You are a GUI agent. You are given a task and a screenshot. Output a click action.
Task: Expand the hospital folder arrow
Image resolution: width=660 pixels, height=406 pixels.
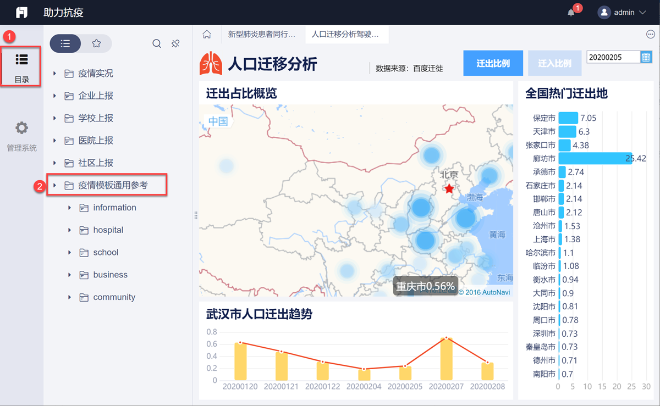pyautogui.click(x=69, y=230)
